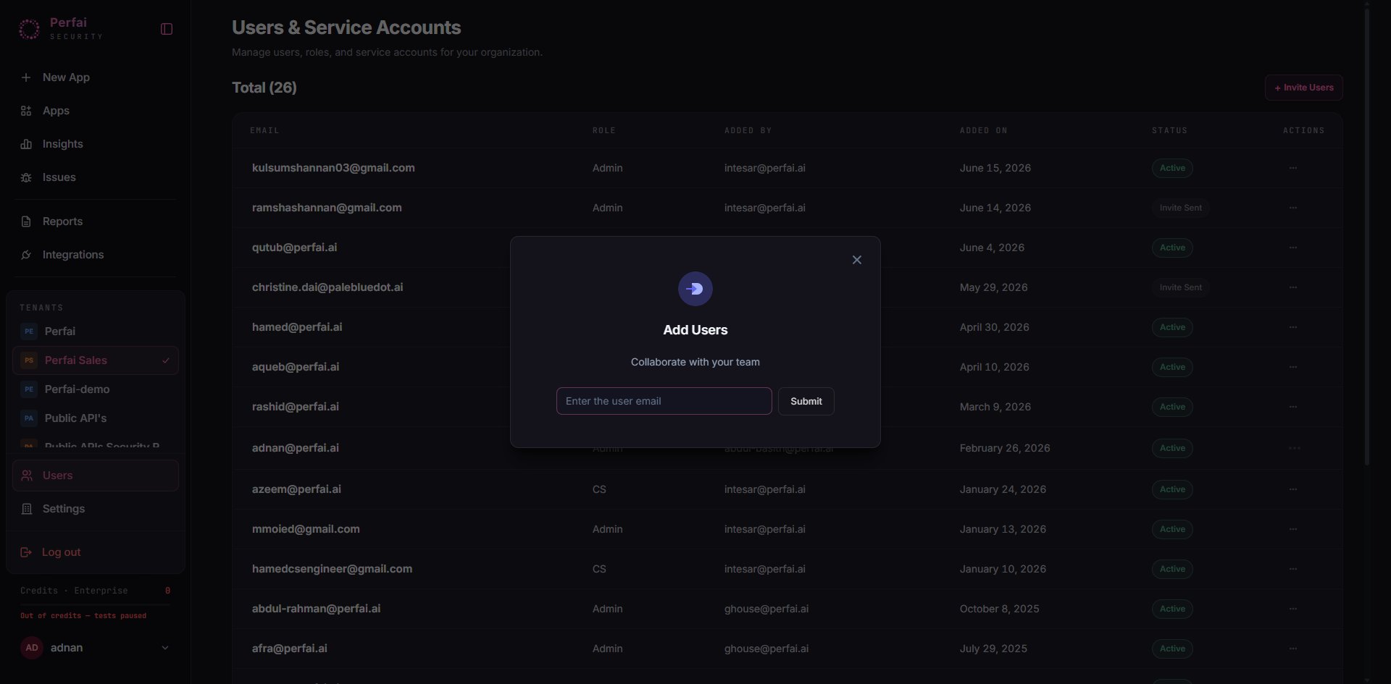Log out of the account
Screen dimensions: 1391x684
coord(95,552)
